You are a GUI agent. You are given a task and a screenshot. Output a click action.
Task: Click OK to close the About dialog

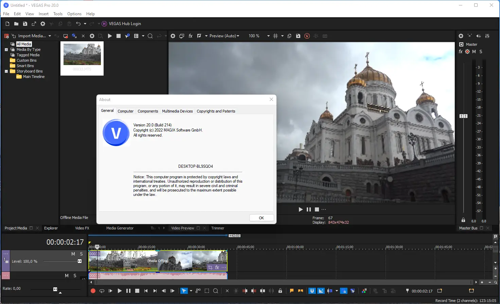[x=261, y=218]
